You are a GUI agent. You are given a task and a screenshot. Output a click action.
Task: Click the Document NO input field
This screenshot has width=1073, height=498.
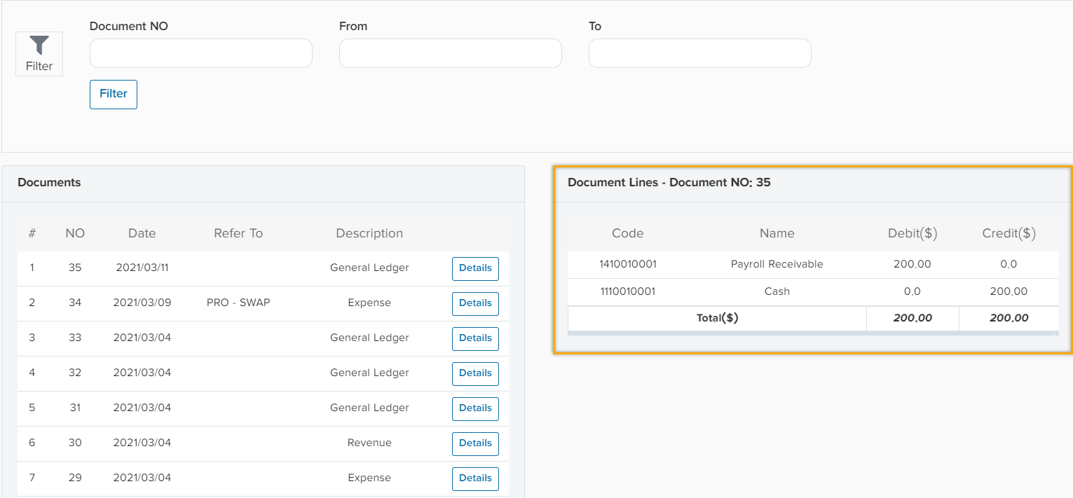pyautogui.click(x=200, y=53)
